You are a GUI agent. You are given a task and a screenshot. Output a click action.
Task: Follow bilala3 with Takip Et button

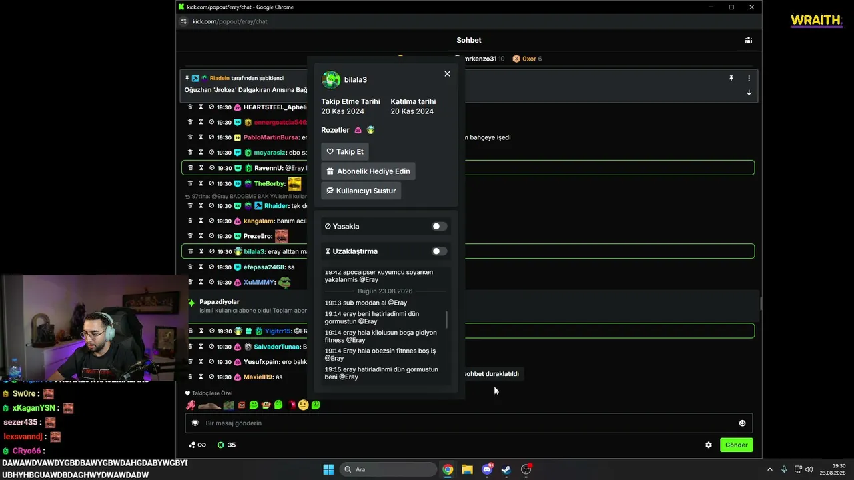point(345,152)
